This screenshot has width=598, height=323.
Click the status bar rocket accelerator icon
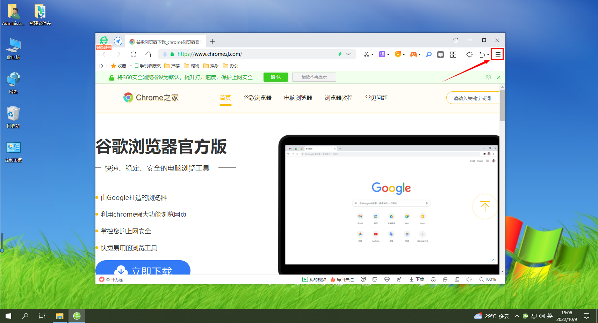point(399,279)
